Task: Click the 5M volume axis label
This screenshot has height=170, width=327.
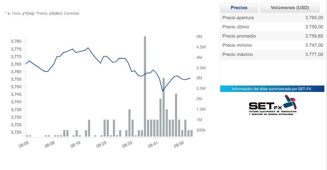Action: pos(199,37)
